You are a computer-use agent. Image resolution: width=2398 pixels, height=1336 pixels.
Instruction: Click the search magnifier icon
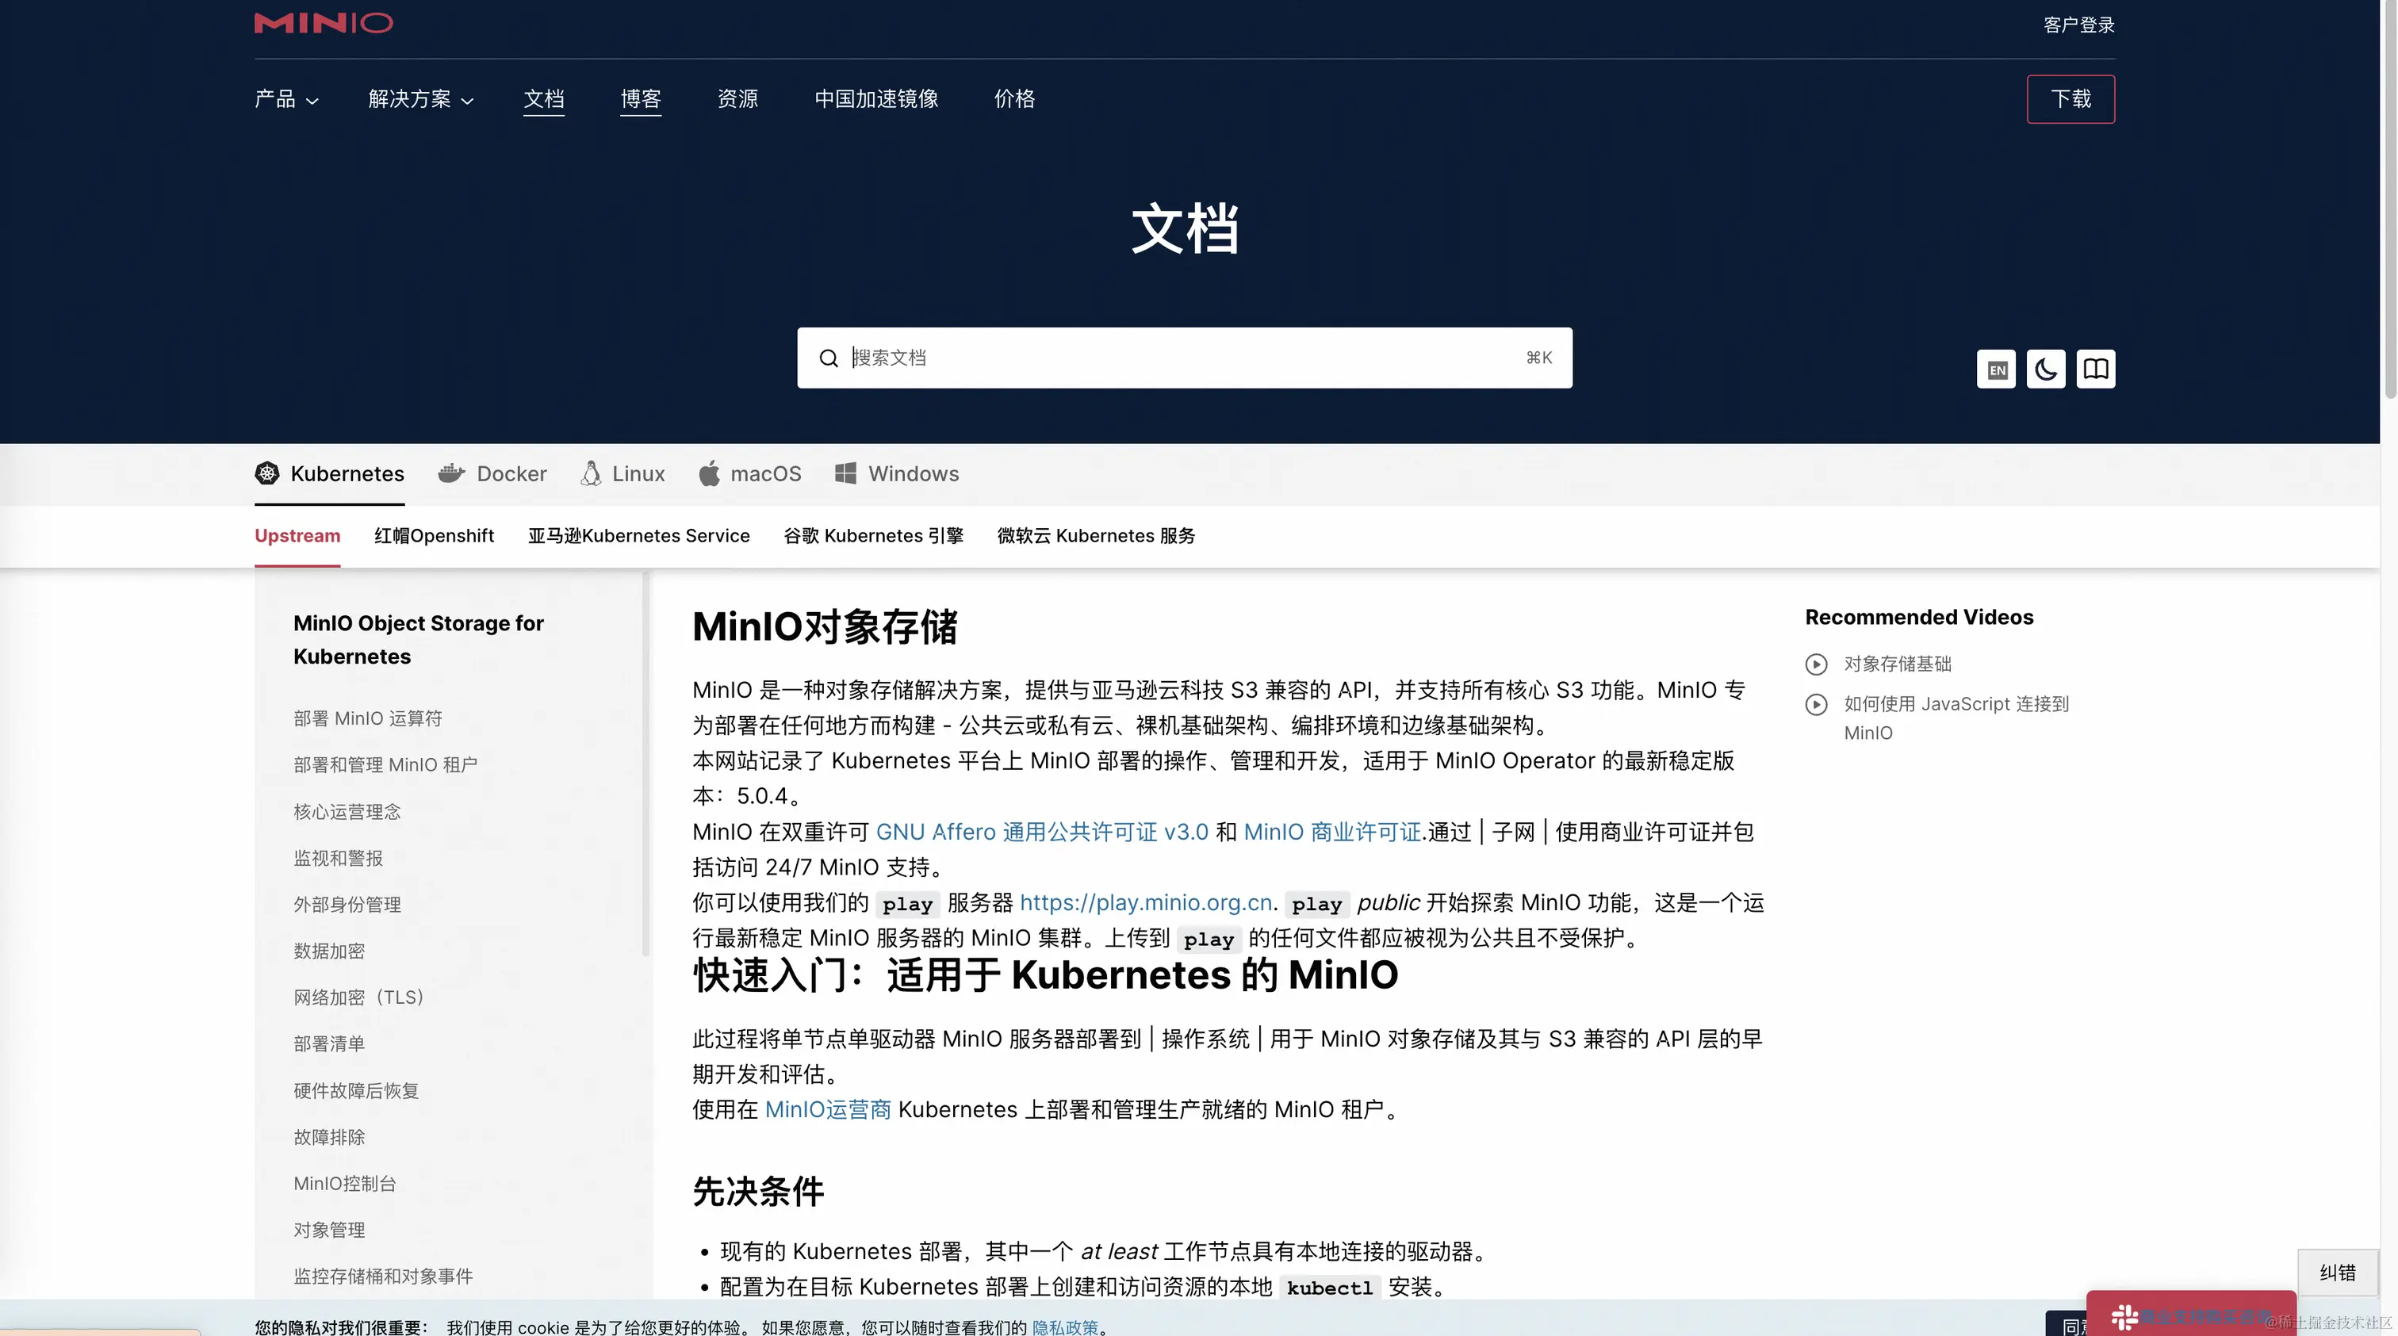pyautogui.click(x=828, y=358)
